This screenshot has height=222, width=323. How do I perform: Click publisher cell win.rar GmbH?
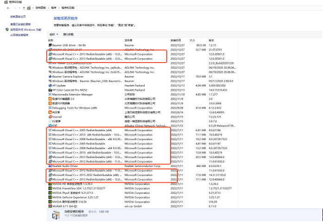(133, 206)
